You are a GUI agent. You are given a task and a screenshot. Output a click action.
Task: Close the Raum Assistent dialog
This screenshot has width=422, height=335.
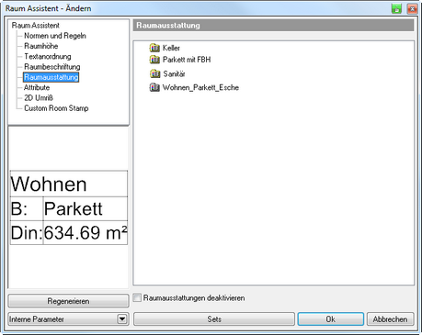tap(412, 8)
